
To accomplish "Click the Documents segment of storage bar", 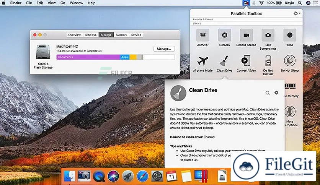I will point(88,57).
